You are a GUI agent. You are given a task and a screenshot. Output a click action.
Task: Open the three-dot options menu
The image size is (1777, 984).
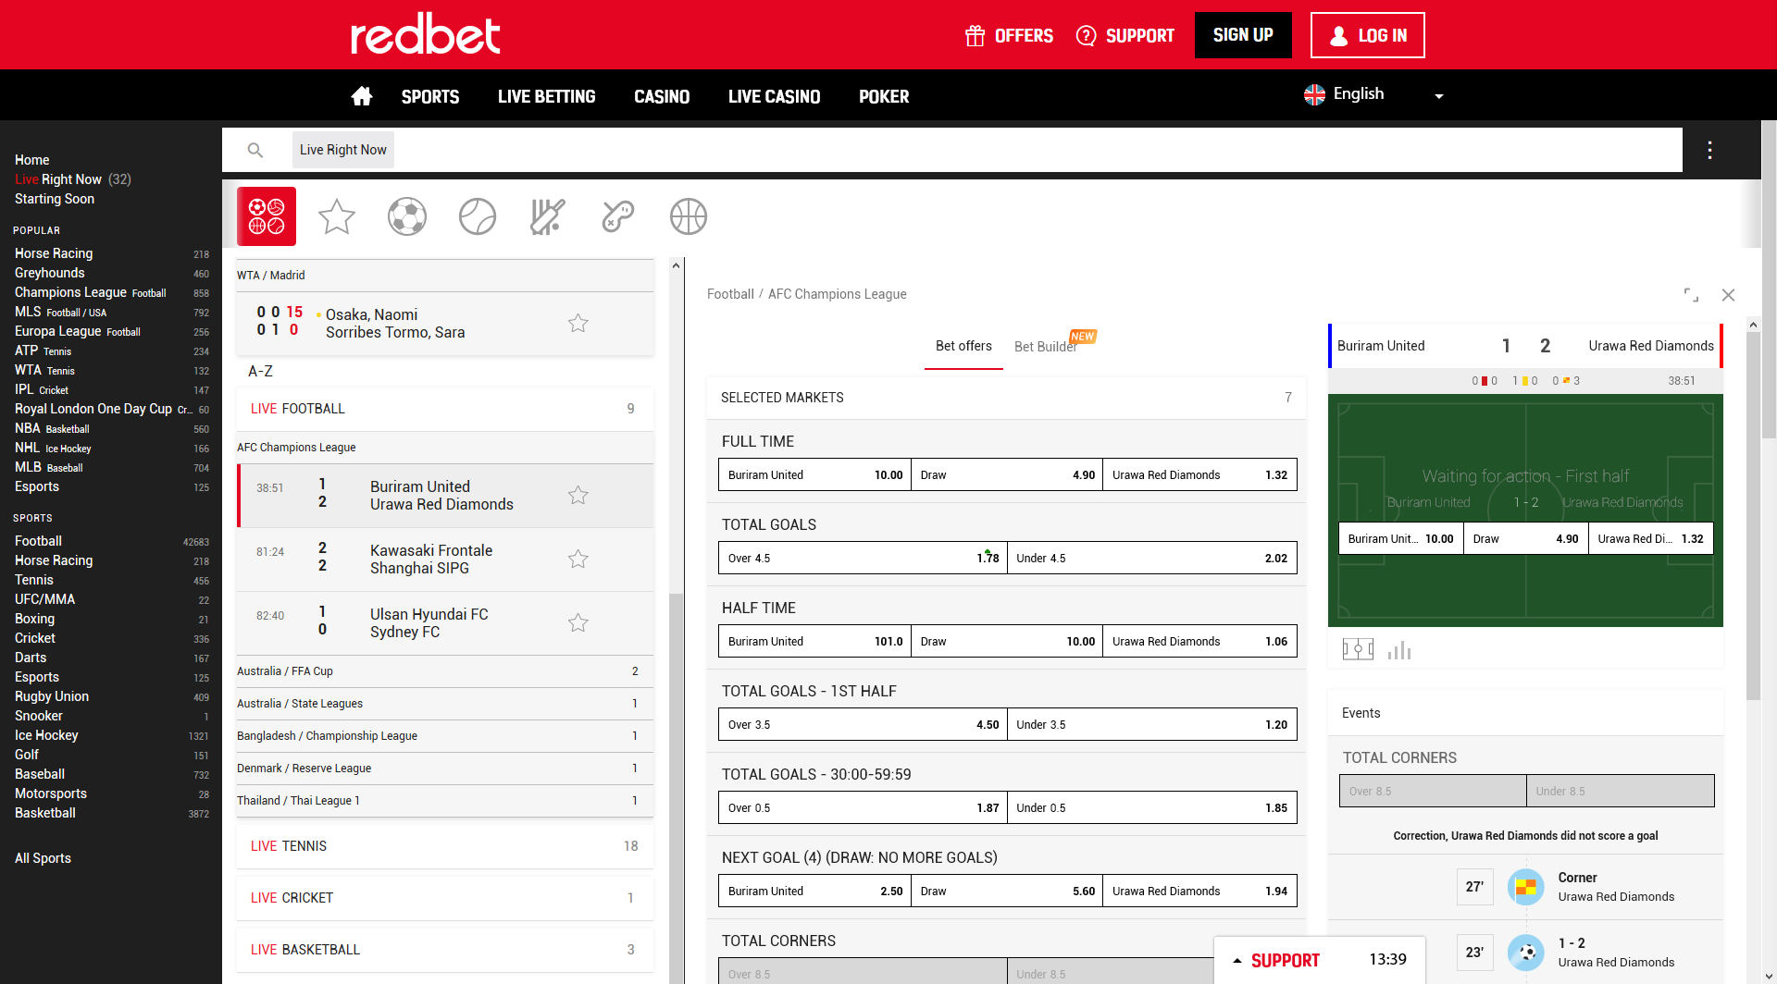tap(1709, 150)
